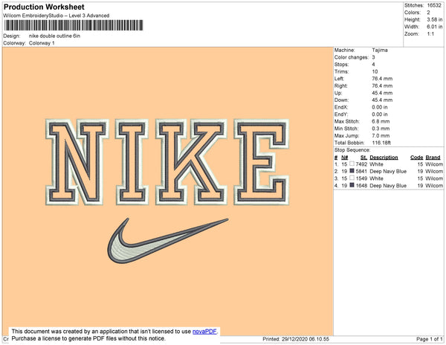Select stop 2 description 'Deep Navy Blue'
Screen dimensions: 446x345
388,171
